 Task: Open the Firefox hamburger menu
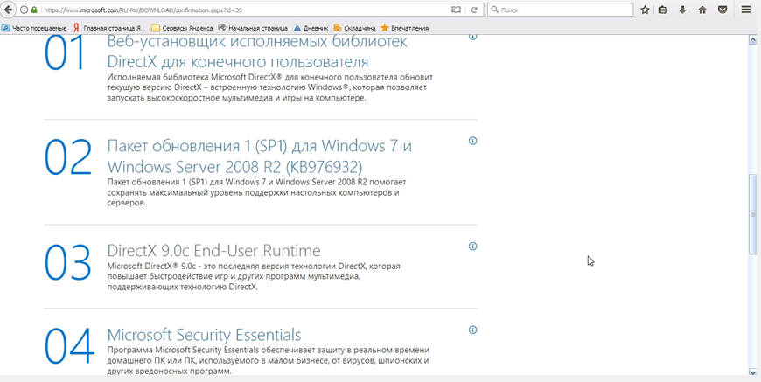(746, 10)
